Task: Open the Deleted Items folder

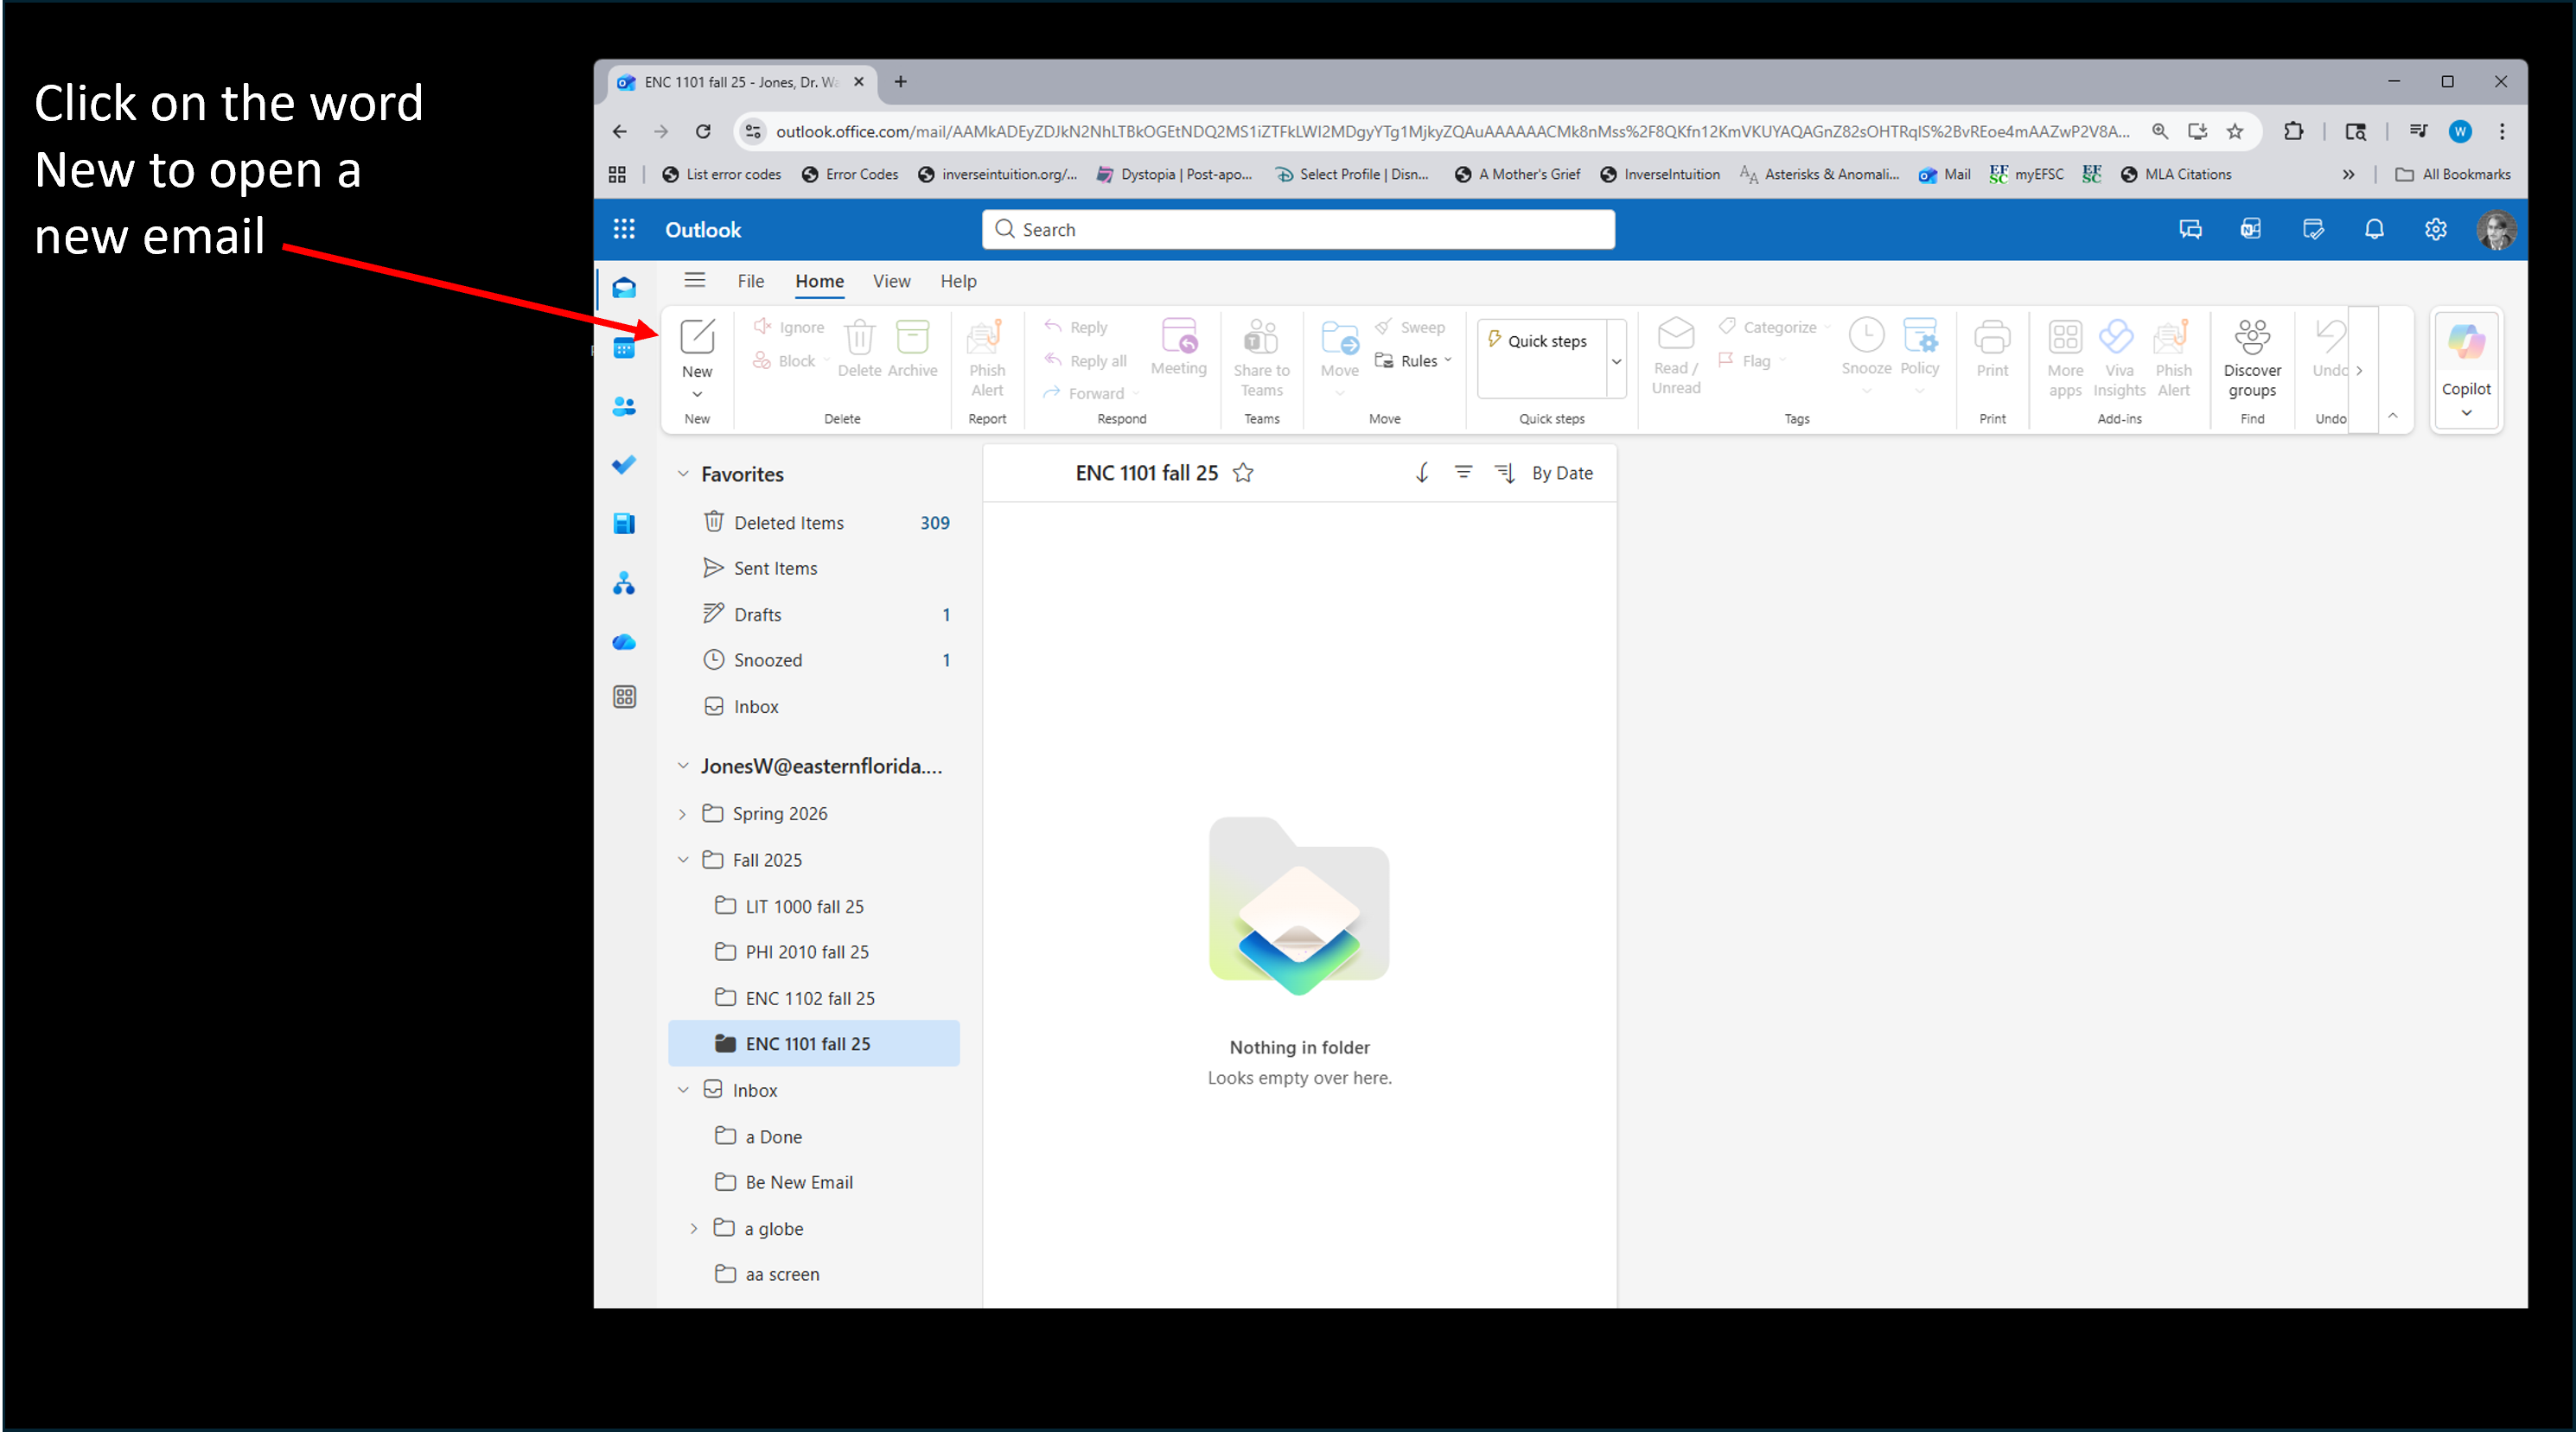Action: tap(788, 523)
